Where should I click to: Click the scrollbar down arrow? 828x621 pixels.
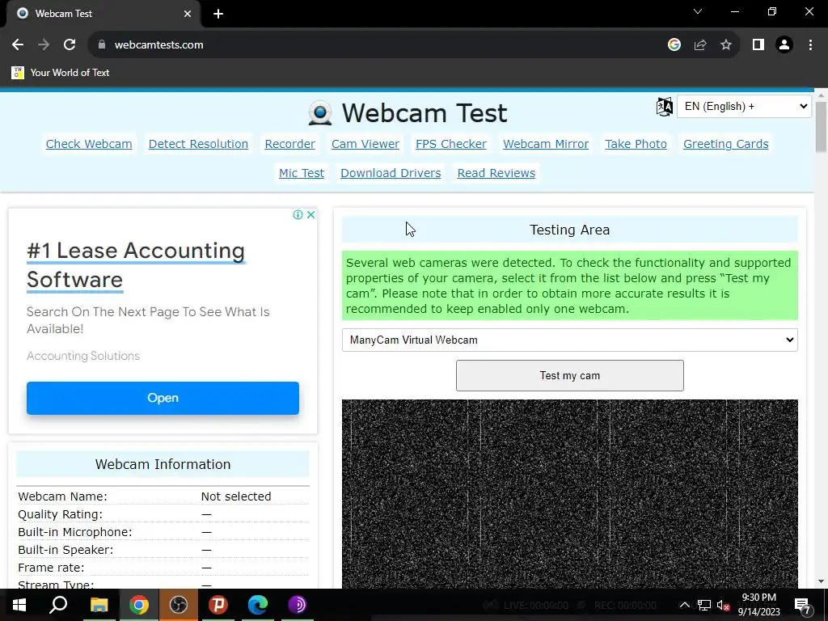pyautogui.click(x=821, y=581)
